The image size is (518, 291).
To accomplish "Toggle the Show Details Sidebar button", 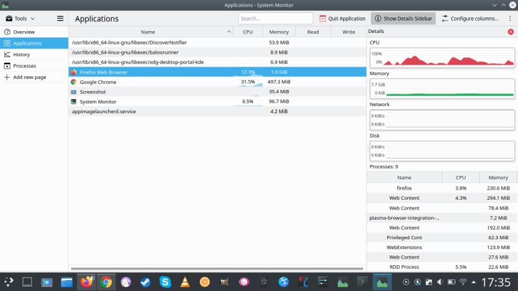I will [403, 19].
